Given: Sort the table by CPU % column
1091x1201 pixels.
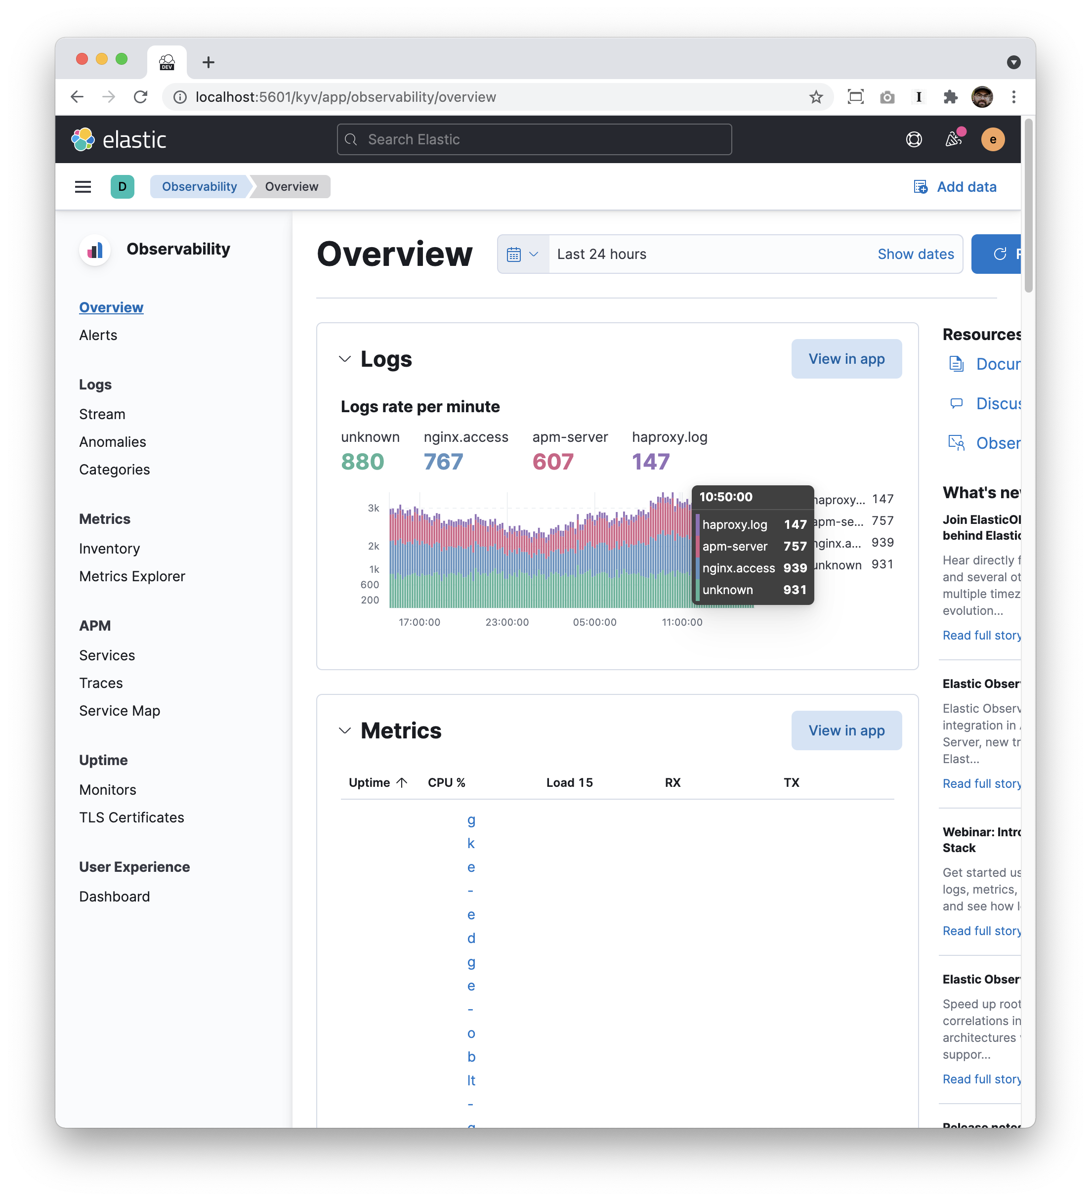Looking at the screenshot, I should 446,783.
